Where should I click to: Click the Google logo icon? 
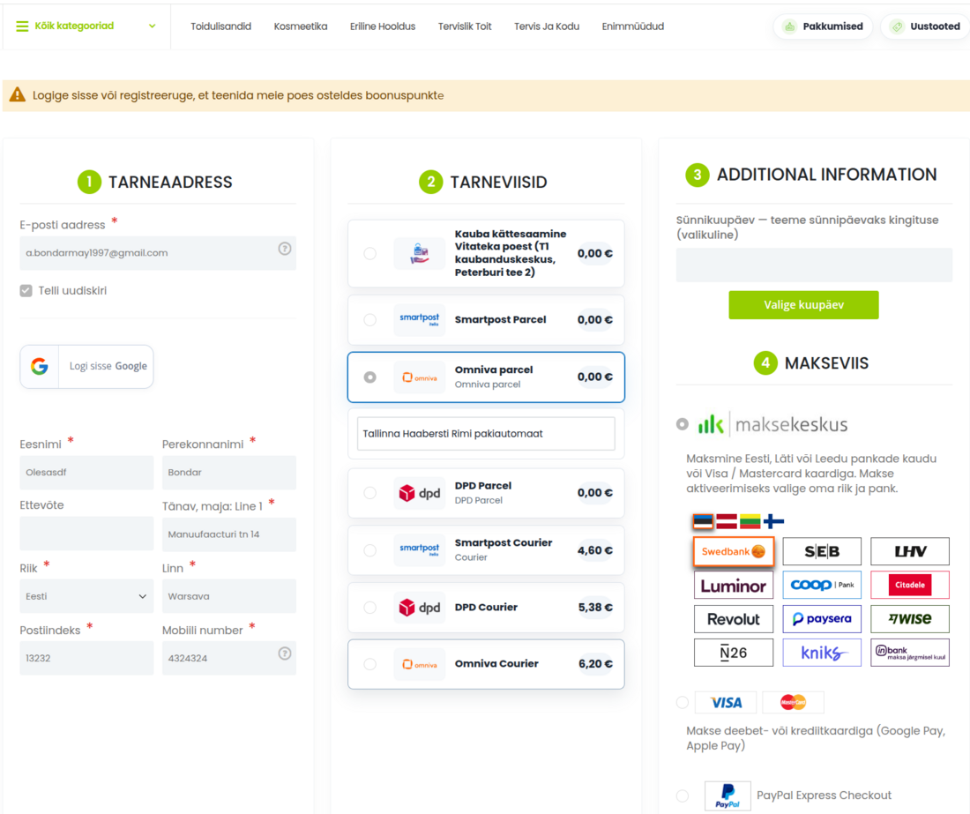40,366
